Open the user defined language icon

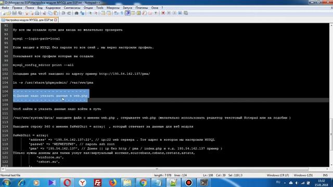[133, 13]
